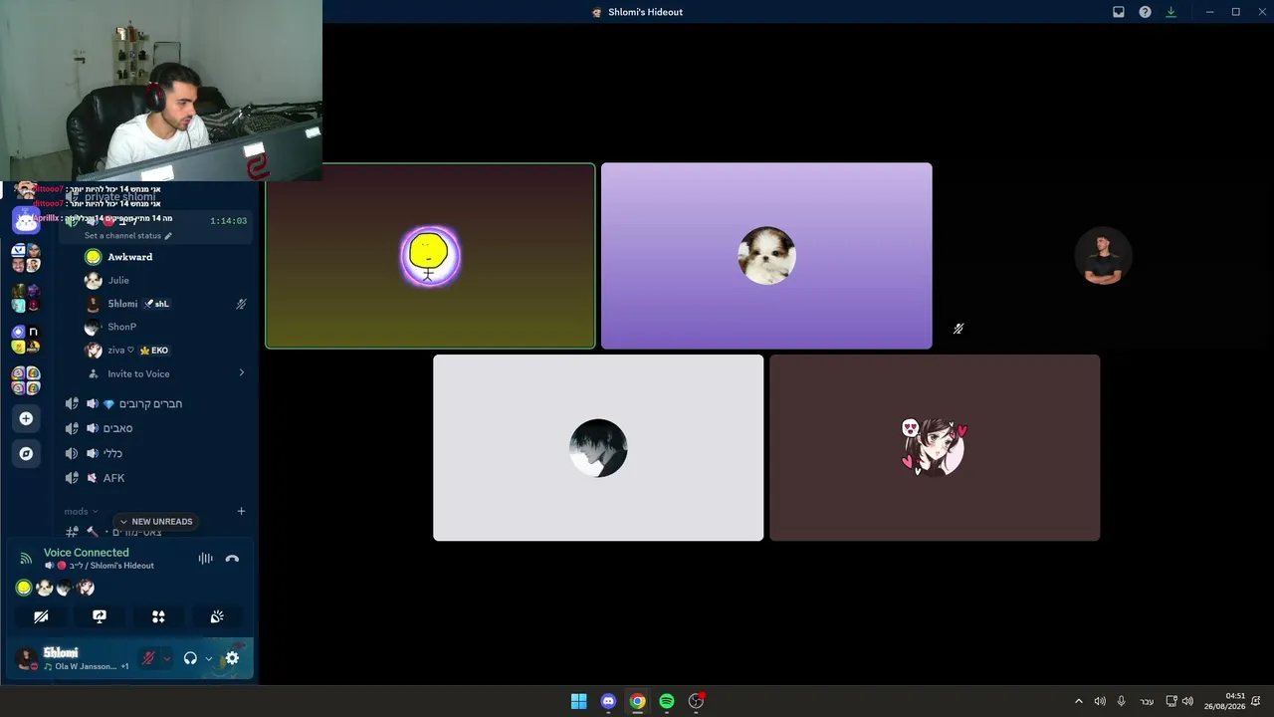Switch to Chrome in the taskbar
Image resolution: width=1274 pixels, height=717 pixels.
(x=637, y=701)
